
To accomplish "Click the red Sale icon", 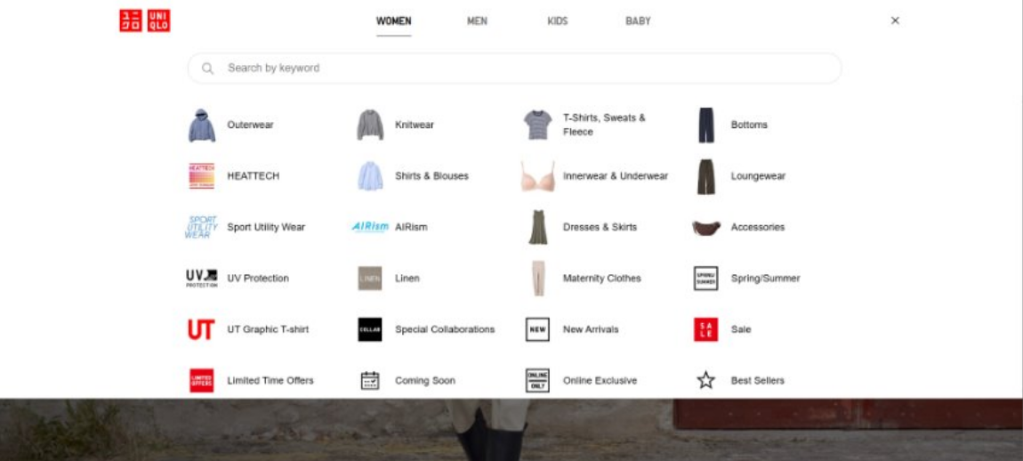I will pos(705,329).
